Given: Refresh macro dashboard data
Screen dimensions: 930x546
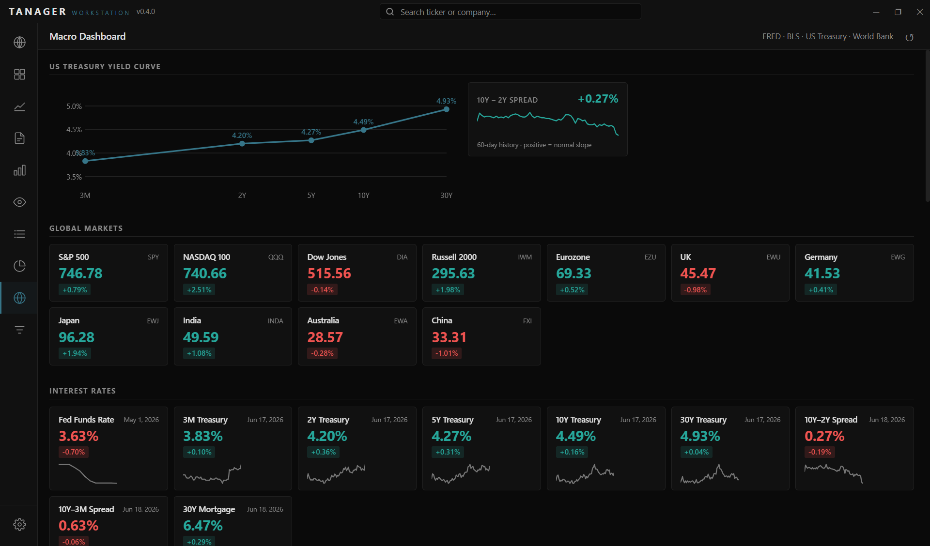Looking at the screenshot, I should point(910,37).
